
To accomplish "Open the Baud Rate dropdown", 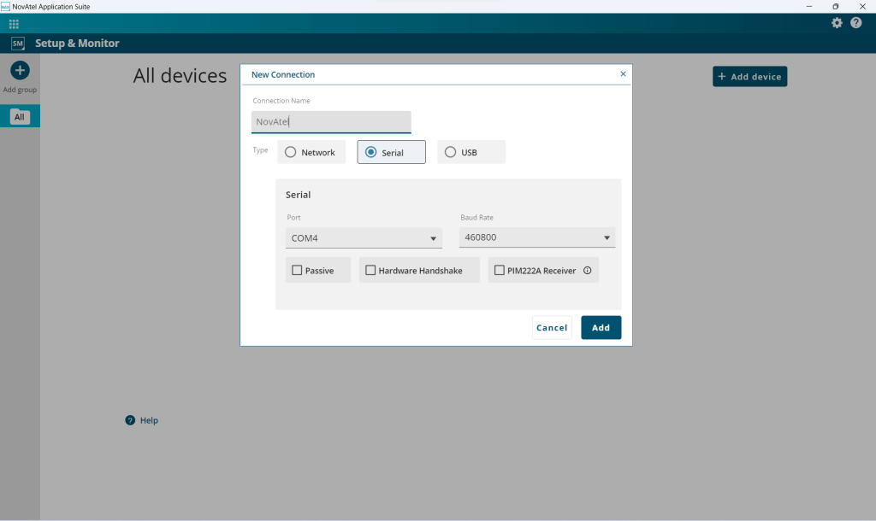I will pos(537,237).
